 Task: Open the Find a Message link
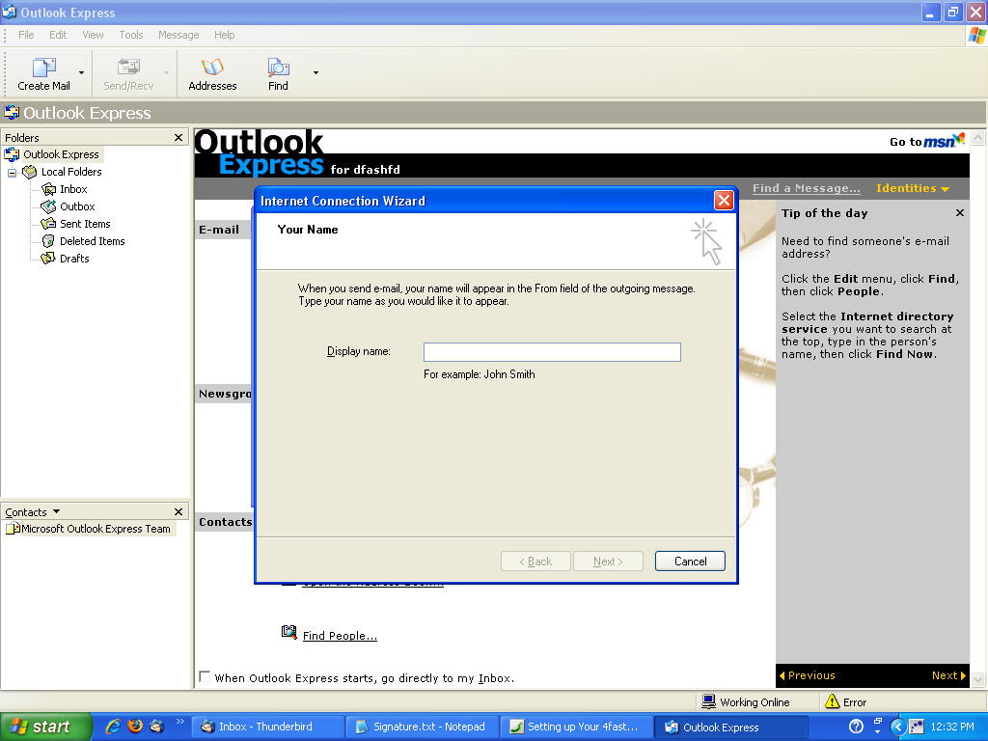point(806,188)
